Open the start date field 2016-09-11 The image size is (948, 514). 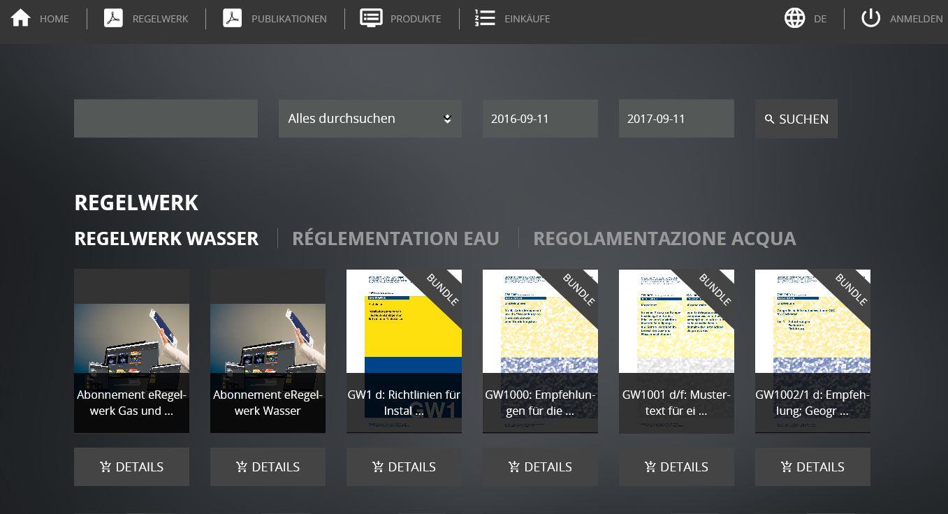pos(539,119)
